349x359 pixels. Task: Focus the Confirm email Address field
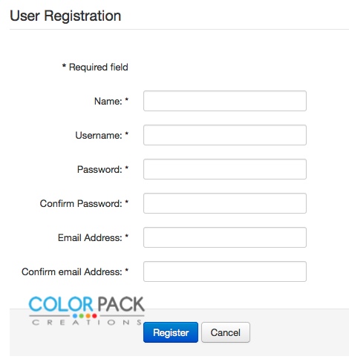tap(225, 271)
